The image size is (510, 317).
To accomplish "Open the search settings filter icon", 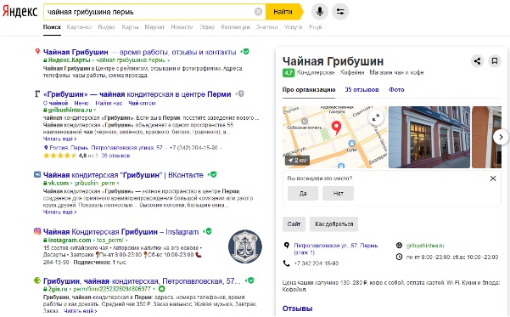I will [x=340, y=12].
